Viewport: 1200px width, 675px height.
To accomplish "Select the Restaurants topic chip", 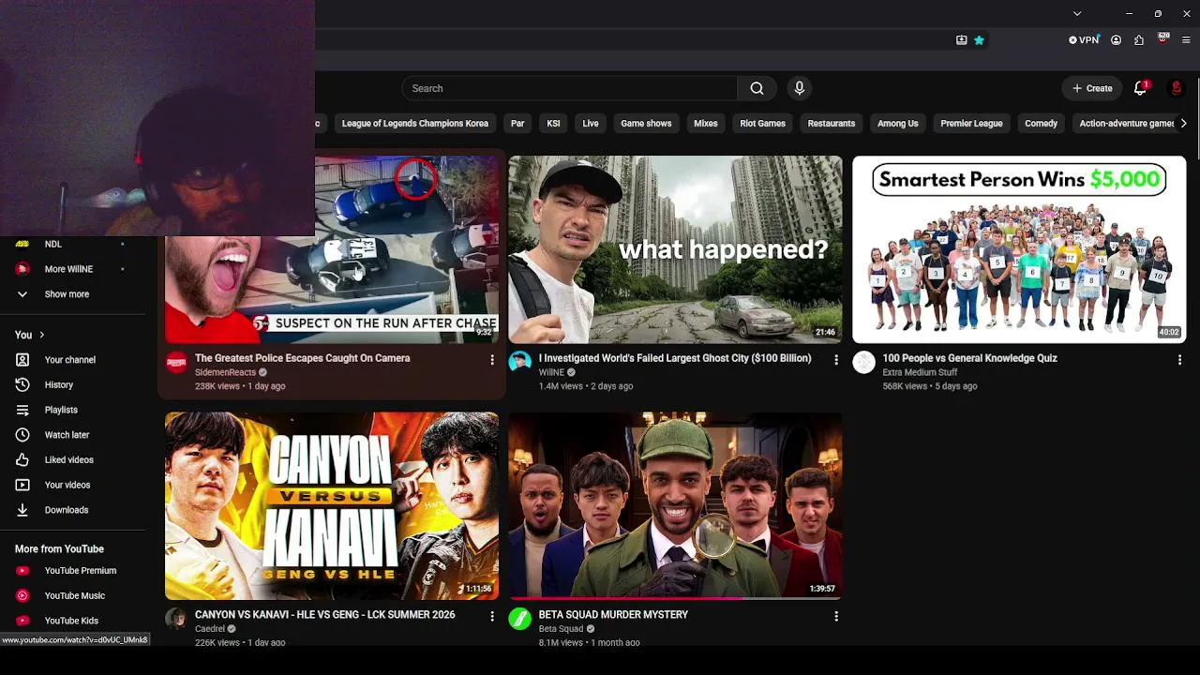I will (832, 124).
